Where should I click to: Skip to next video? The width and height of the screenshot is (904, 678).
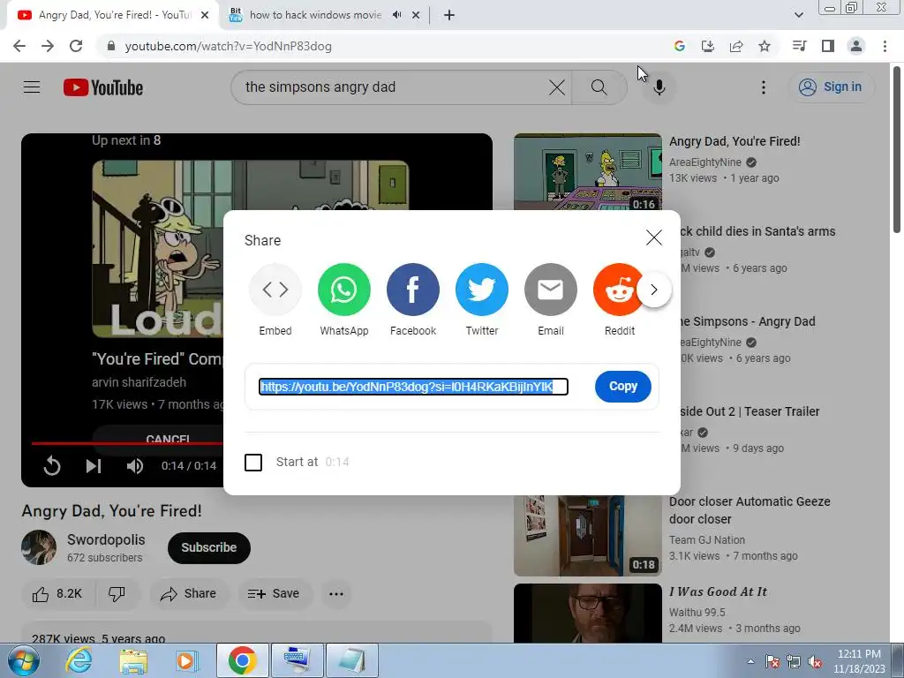click(94, 466)
